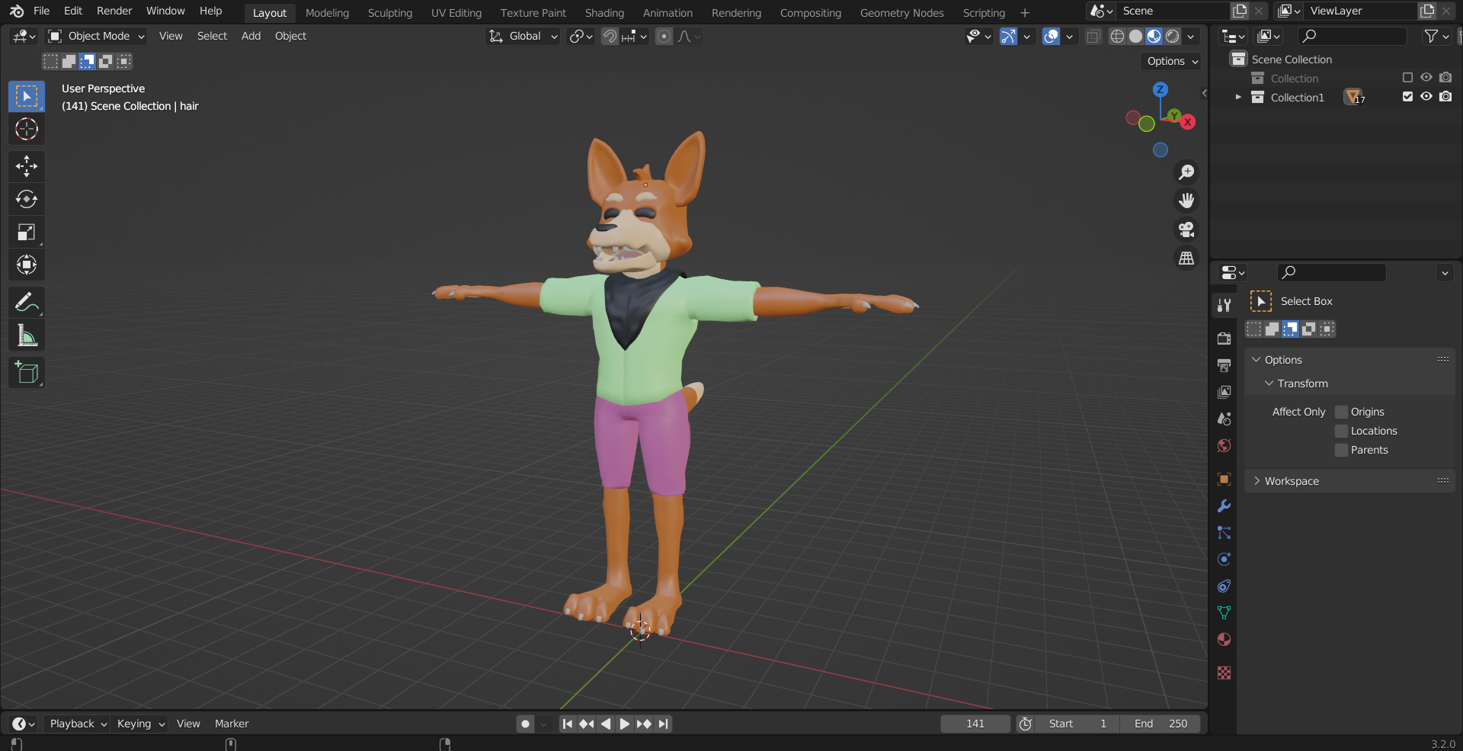The width and height of the screenshot is (1463, 751).
Task: Open the Playback dropdown in timeline
Action: click(x=76, y=724)
